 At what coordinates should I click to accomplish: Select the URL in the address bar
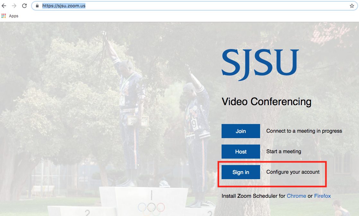click(x=64, y=5)
